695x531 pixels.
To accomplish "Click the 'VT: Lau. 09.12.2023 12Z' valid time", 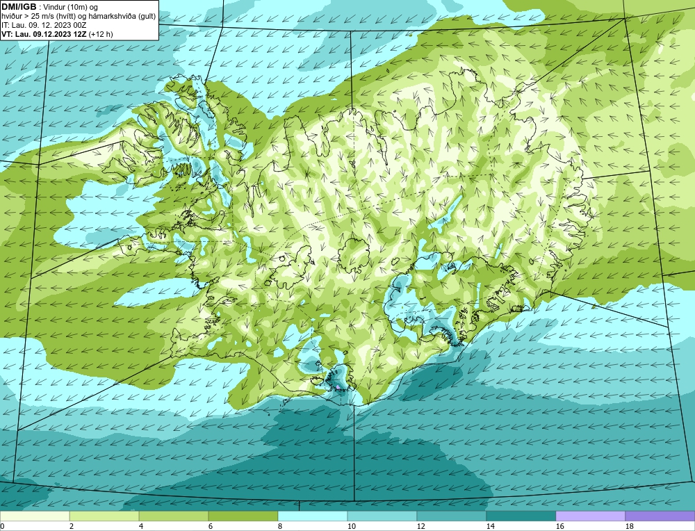I will pos(44,34).
